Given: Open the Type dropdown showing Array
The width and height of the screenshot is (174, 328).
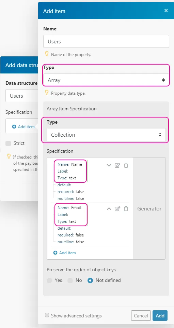Looking at the screenshot, I should (106, 80).
